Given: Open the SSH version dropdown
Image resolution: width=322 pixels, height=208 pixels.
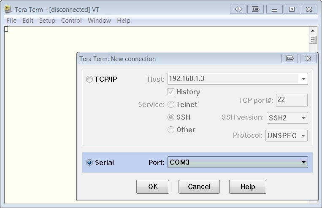Looking at the screenshot, I should (x=303, y=118).
